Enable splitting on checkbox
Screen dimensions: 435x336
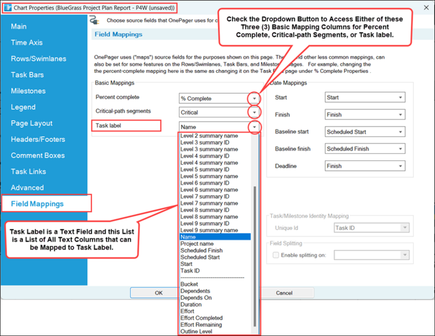tap(276, 255)
